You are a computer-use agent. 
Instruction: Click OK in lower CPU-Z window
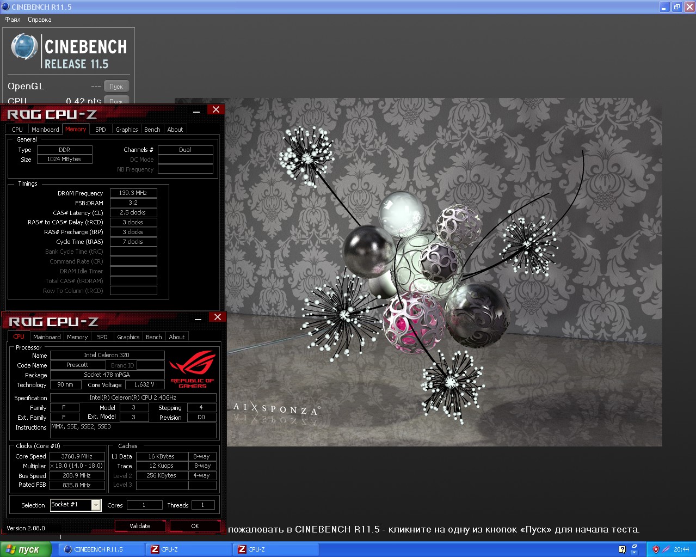click(195, 526)
